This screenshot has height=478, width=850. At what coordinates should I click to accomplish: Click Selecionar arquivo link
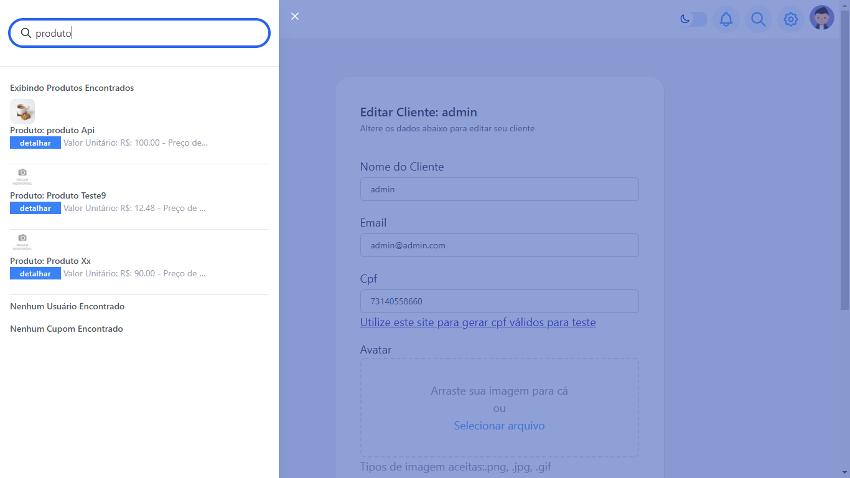499,426
